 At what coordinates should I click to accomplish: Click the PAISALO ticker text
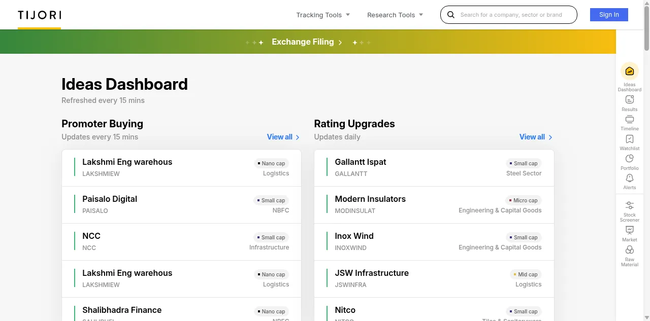(95, 211)
